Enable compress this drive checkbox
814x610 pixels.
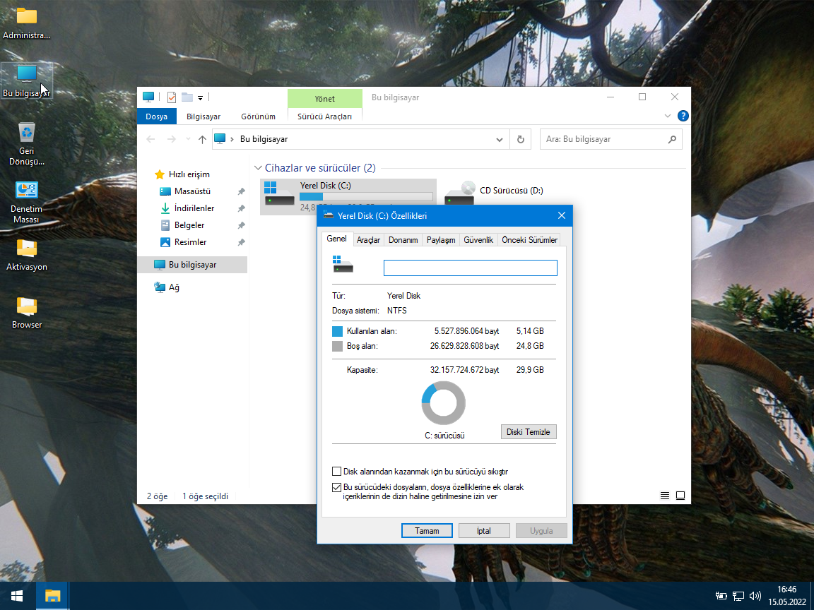[337, 472]
